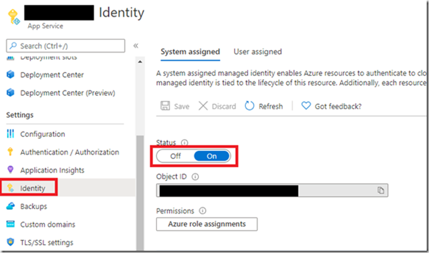Click the sidebar scroll up arrow
429x253 pixels.
140,62
